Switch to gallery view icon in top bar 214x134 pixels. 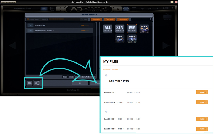(126, 9)
